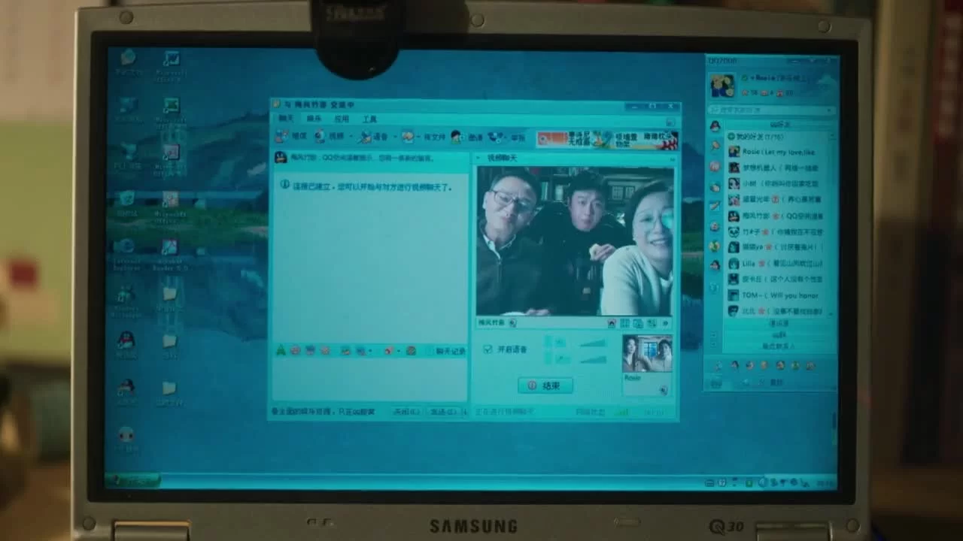Click the send file toolbar icon
Screen dimensions: 963x541
[408, 137]
